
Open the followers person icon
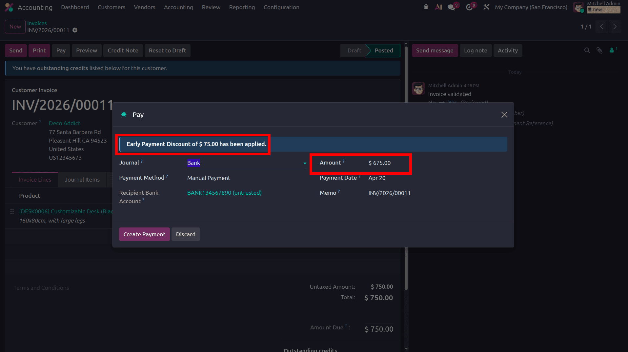click(x=612, y=50)
